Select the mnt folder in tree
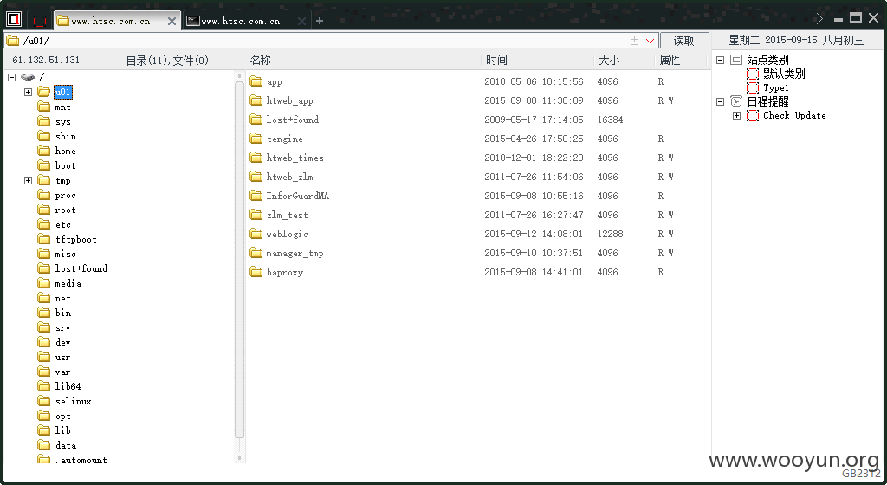887x485 pixels. pos(62,107)
